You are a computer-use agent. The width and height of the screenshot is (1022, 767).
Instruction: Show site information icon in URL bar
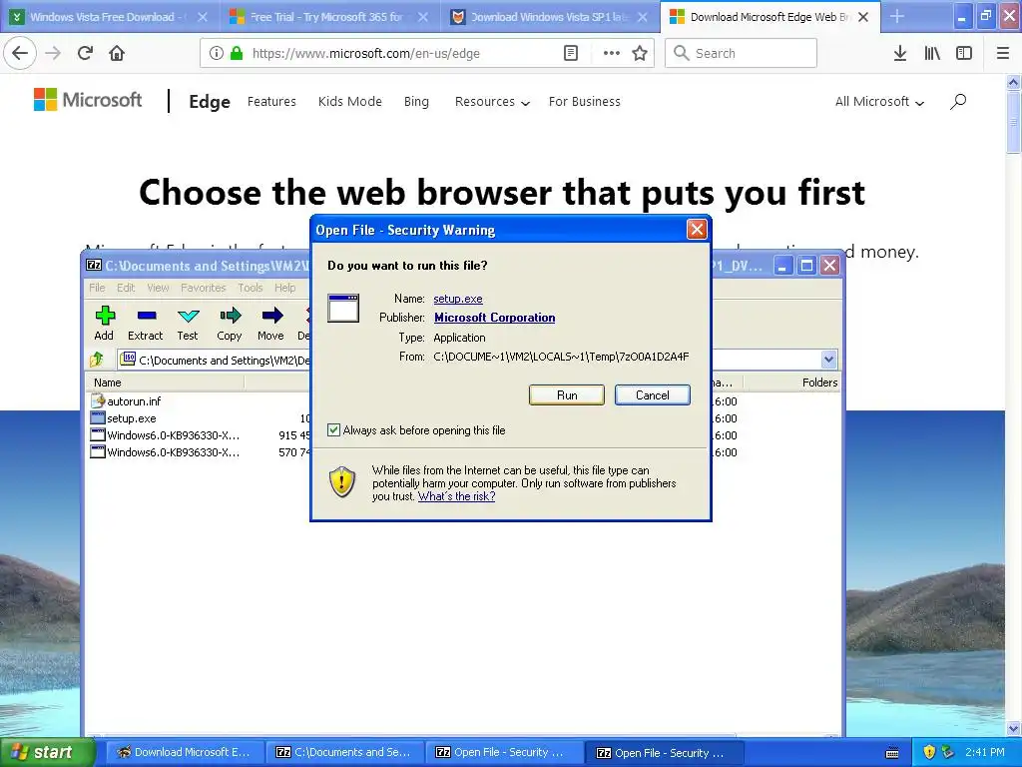[x=216, y=53]
